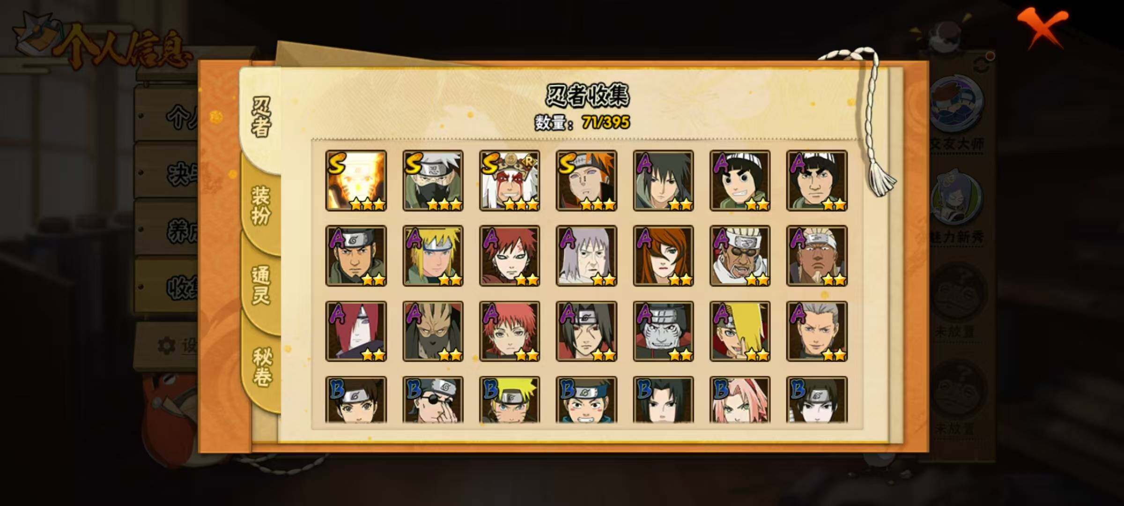The height and width of the screenshot is (506, 1124).
Task: Open the 秘卷 tab
Action: tap(261, 366)
